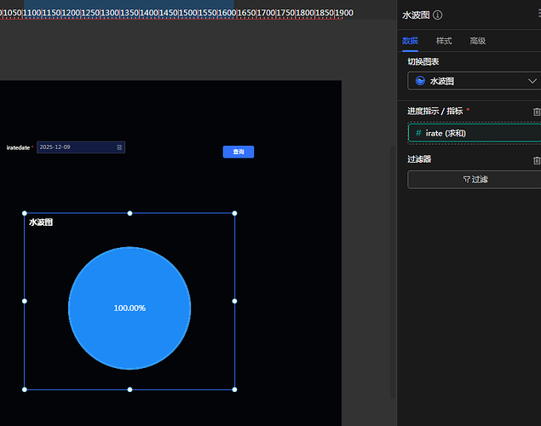Click the blue 查询 button

point(239,152)
